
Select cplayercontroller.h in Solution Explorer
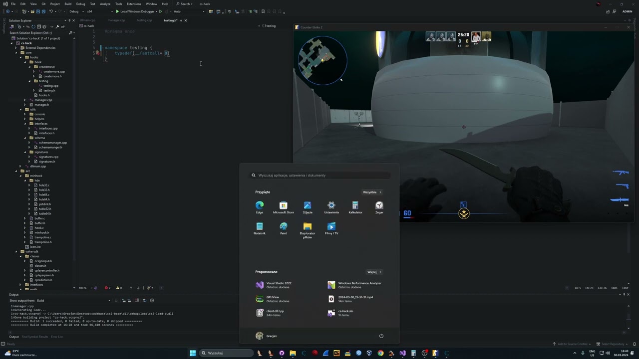click(x=47, y=270)
